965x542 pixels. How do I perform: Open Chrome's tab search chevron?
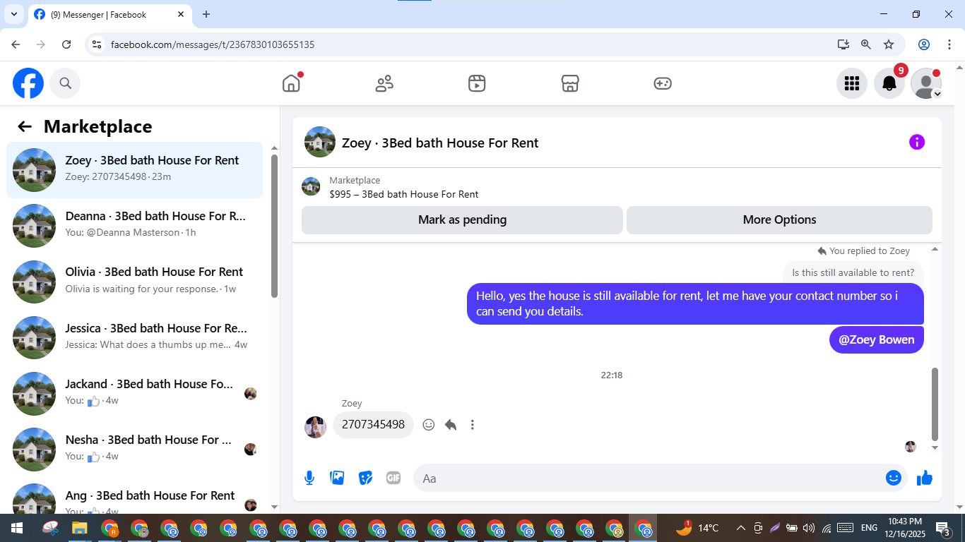click(14, 14)
